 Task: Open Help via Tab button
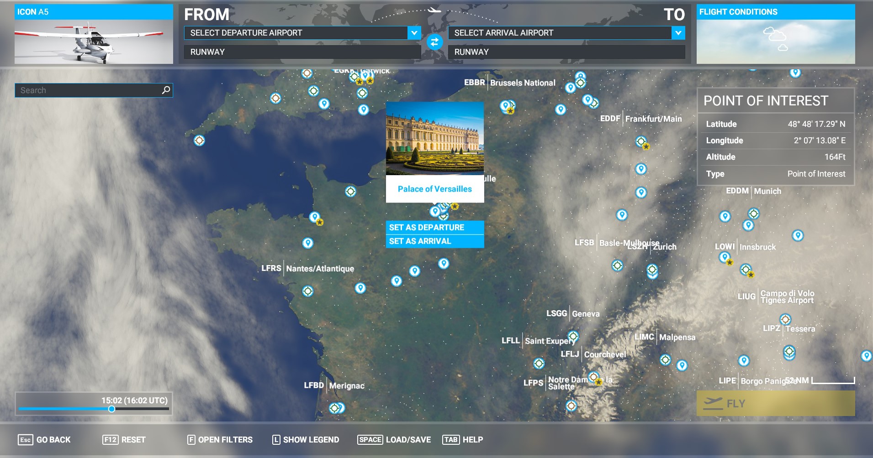pos(462,440)
